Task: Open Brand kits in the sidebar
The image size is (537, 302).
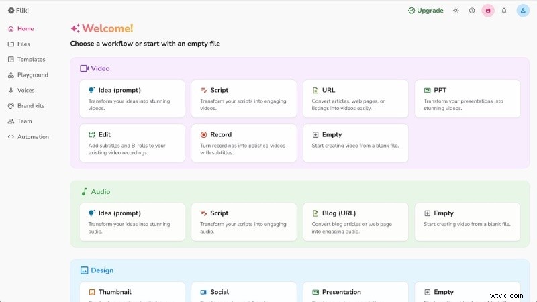Action: click(x=30, y=106)
